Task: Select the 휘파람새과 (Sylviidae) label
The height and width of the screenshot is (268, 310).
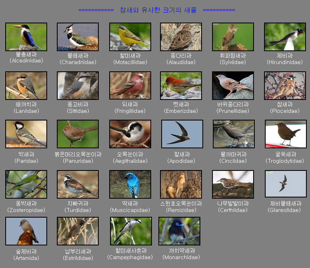Action: click(233, 59)
